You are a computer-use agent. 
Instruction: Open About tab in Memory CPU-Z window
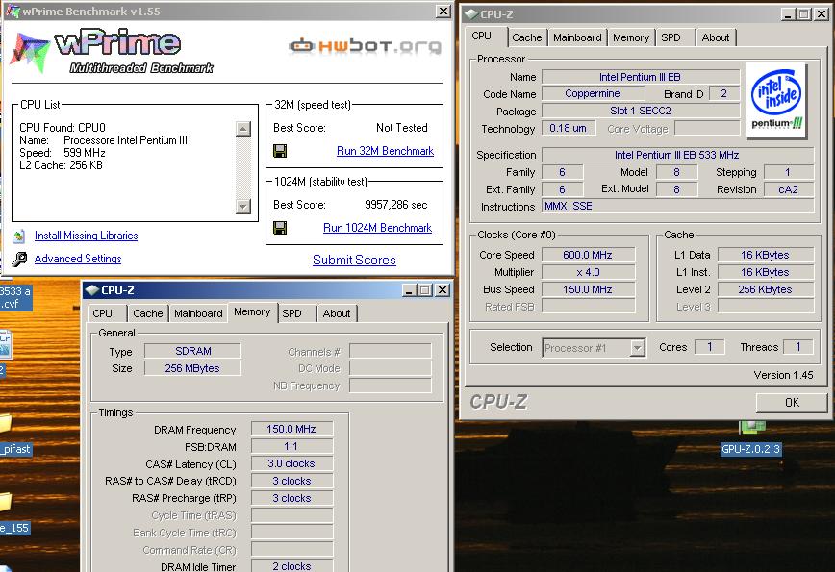(x=337, y=314)
